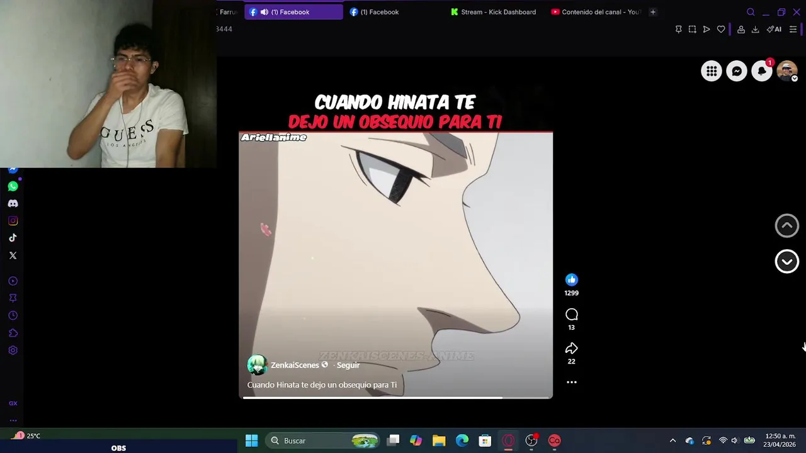This screenshot has width=806, height=453.
Task: Open Facebook account profile menu
Action: (x=787, y=71)
